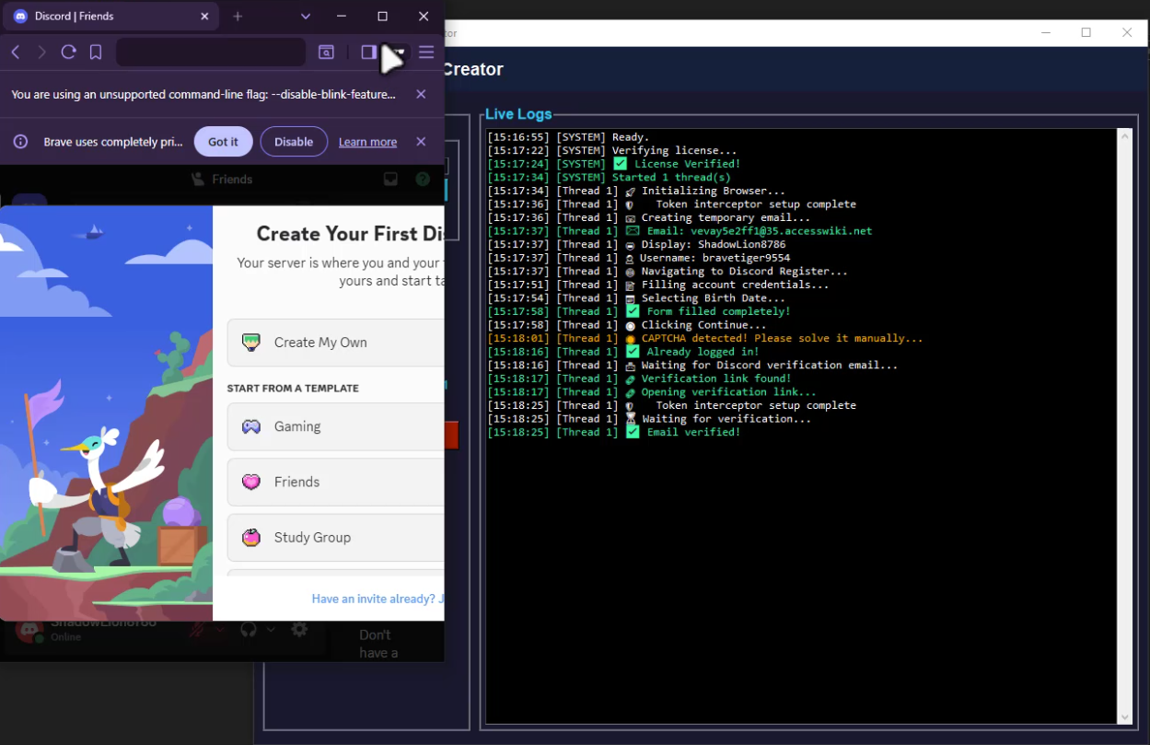Choose Create My Own server option
Viewport: 1150px width, 745px height.
[336, 343]
